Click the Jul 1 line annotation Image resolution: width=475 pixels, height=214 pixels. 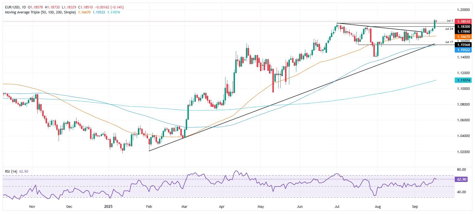450,21
